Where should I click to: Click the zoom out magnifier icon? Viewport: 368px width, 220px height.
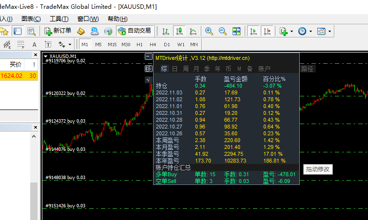tap(223, 31)
